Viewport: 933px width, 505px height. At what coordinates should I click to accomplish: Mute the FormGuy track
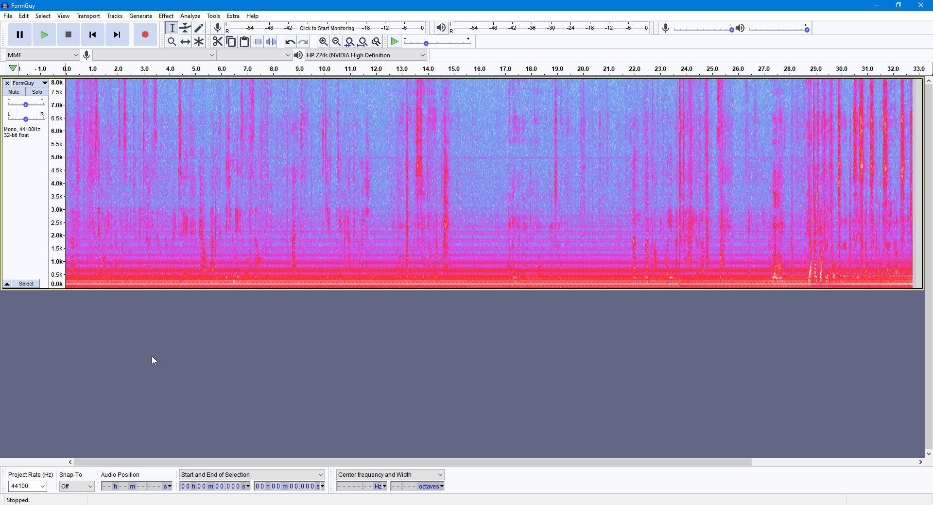[x=14, y=92]
